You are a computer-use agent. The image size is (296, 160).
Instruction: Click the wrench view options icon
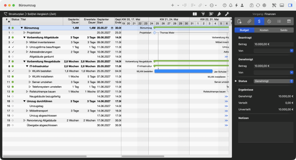point(227,14)
